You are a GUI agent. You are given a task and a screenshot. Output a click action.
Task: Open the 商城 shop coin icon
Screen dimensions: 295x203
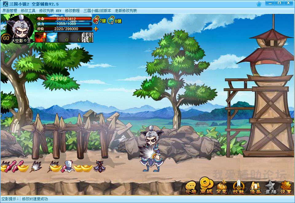(x=206, y=186)
